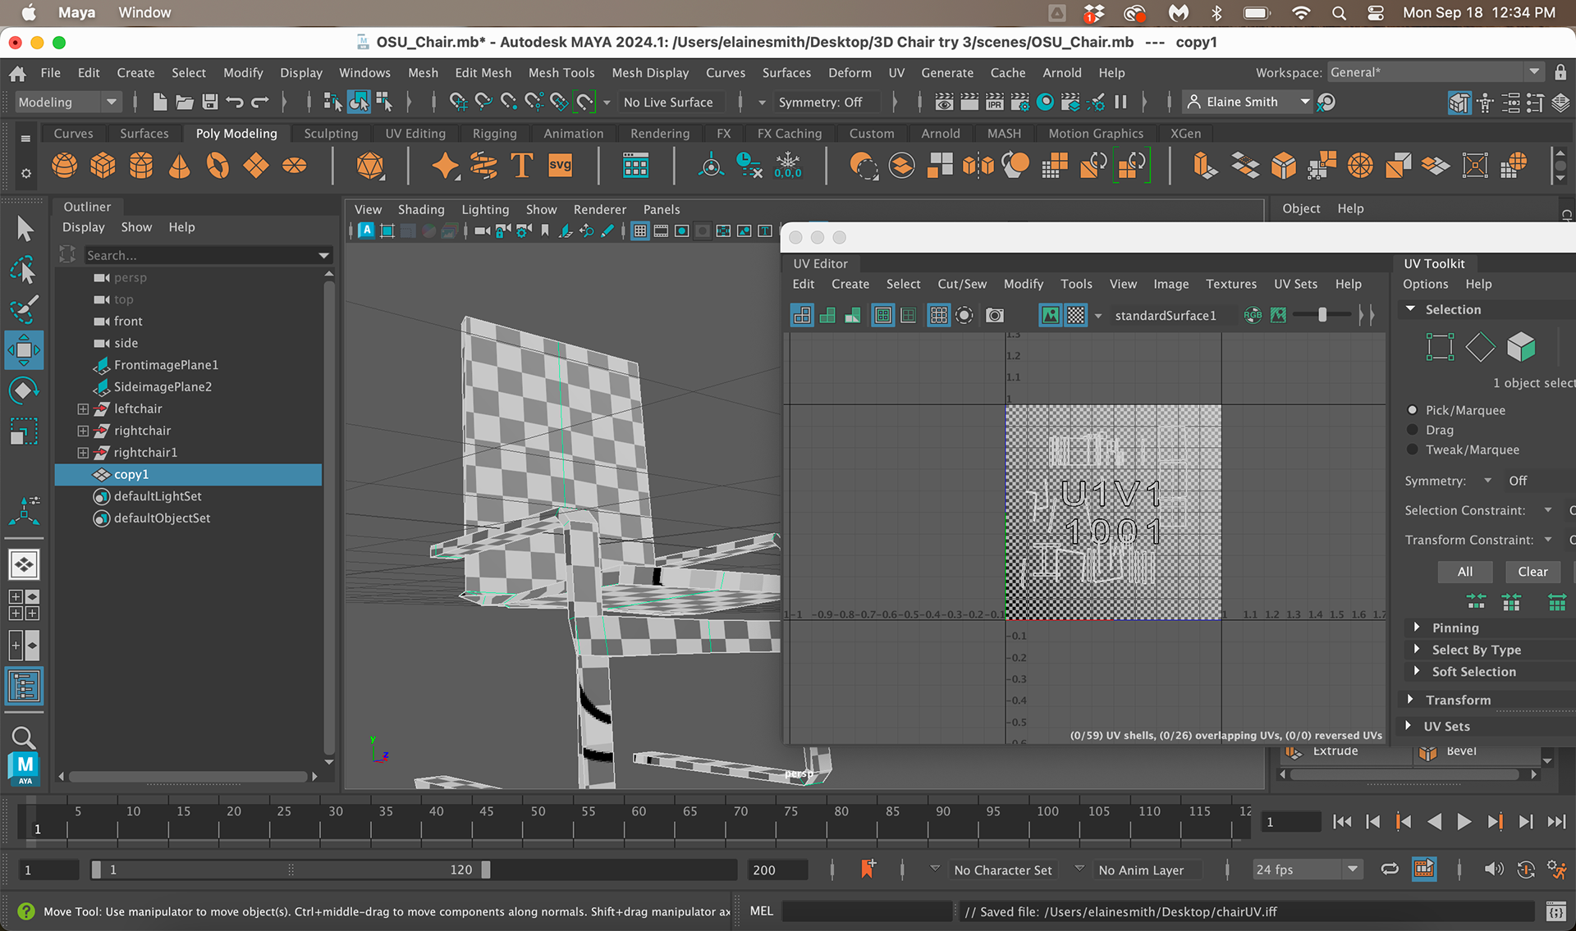The image size is (1576, 931).
Task: Click the Extrude icon in the right panel
Action: [1294, 751]
